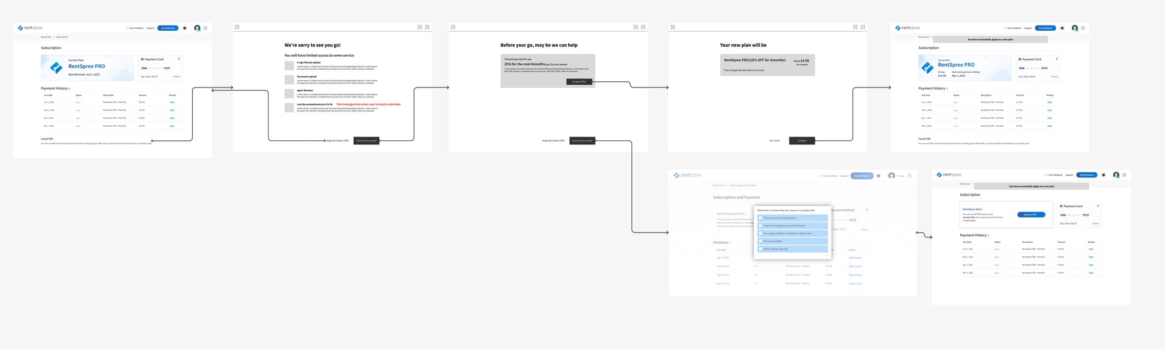
Task: Open the hamburger menu on the 'Subscription and Payment' page
Action: point(910,176)
